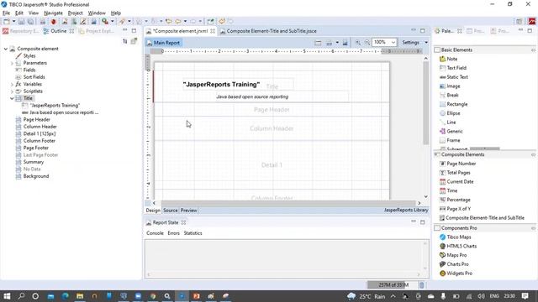538x302 pixels.
Task: Select the Page X of Y element
Action: (x=456, y=209)
